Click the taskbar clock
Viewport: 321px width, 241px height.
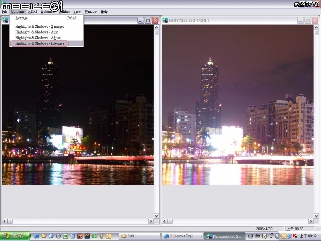pyautogui.click(x=308, y=236)
